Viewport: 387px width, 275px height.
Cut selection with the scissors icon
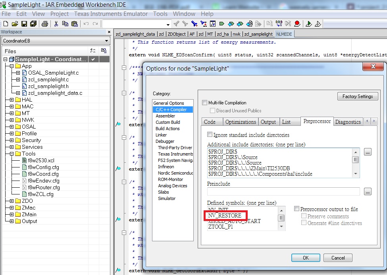(x=56, y=24)
